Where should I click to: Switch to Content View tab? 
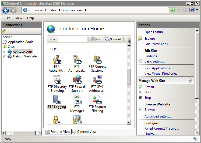coord(84,132)
